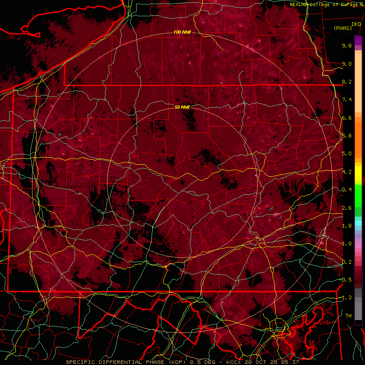Click the [PHAS] unit label

coord(343,28)
